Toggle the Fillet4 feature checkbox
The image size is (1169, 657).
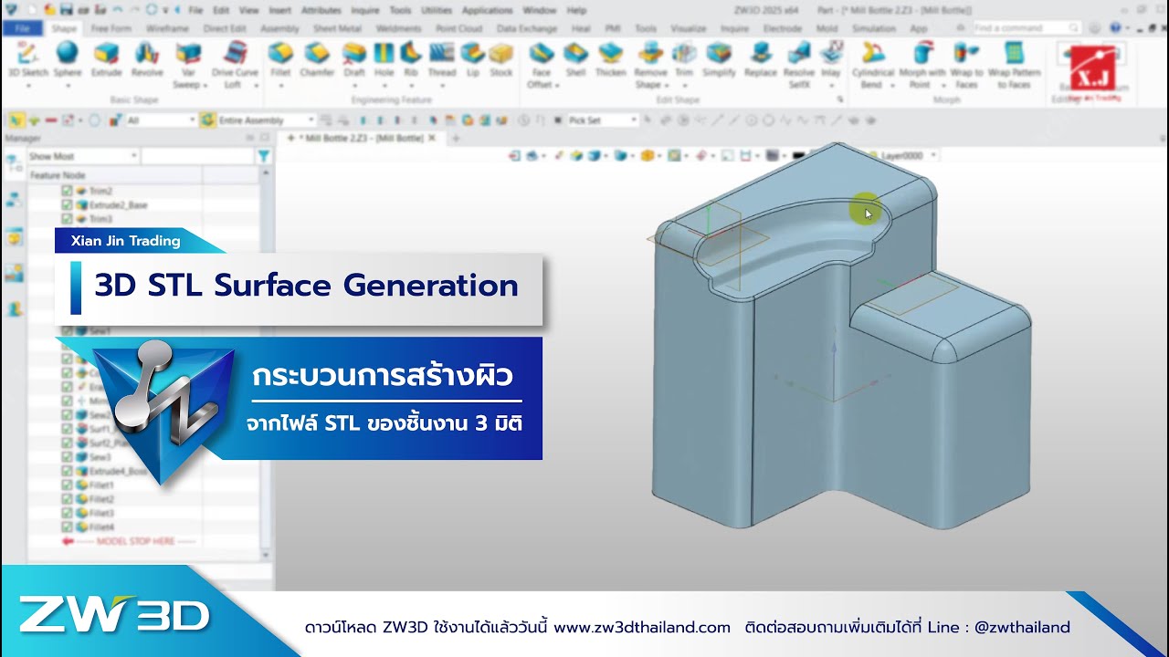click(x=67, y=527)
